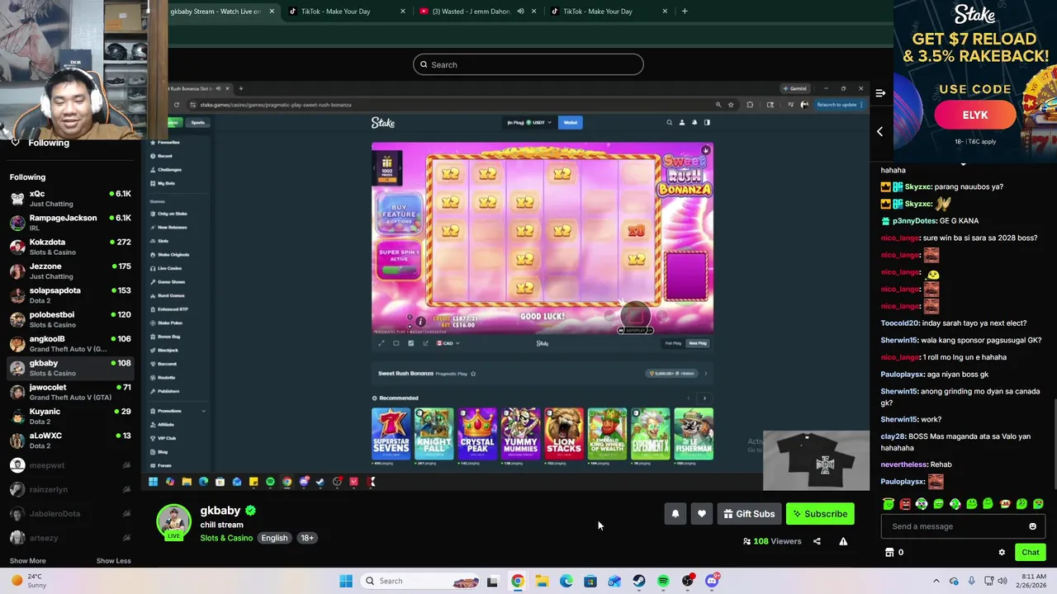Screen dimensions: 1057x594
Task: Open the new browser tab plus button
Action: (685, 12)
